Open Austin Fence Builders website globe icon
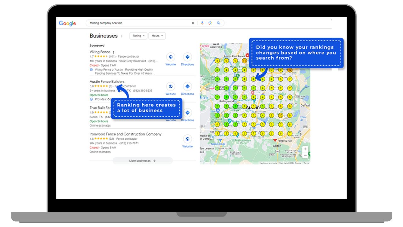403x227 pixels. coord(171,86)
